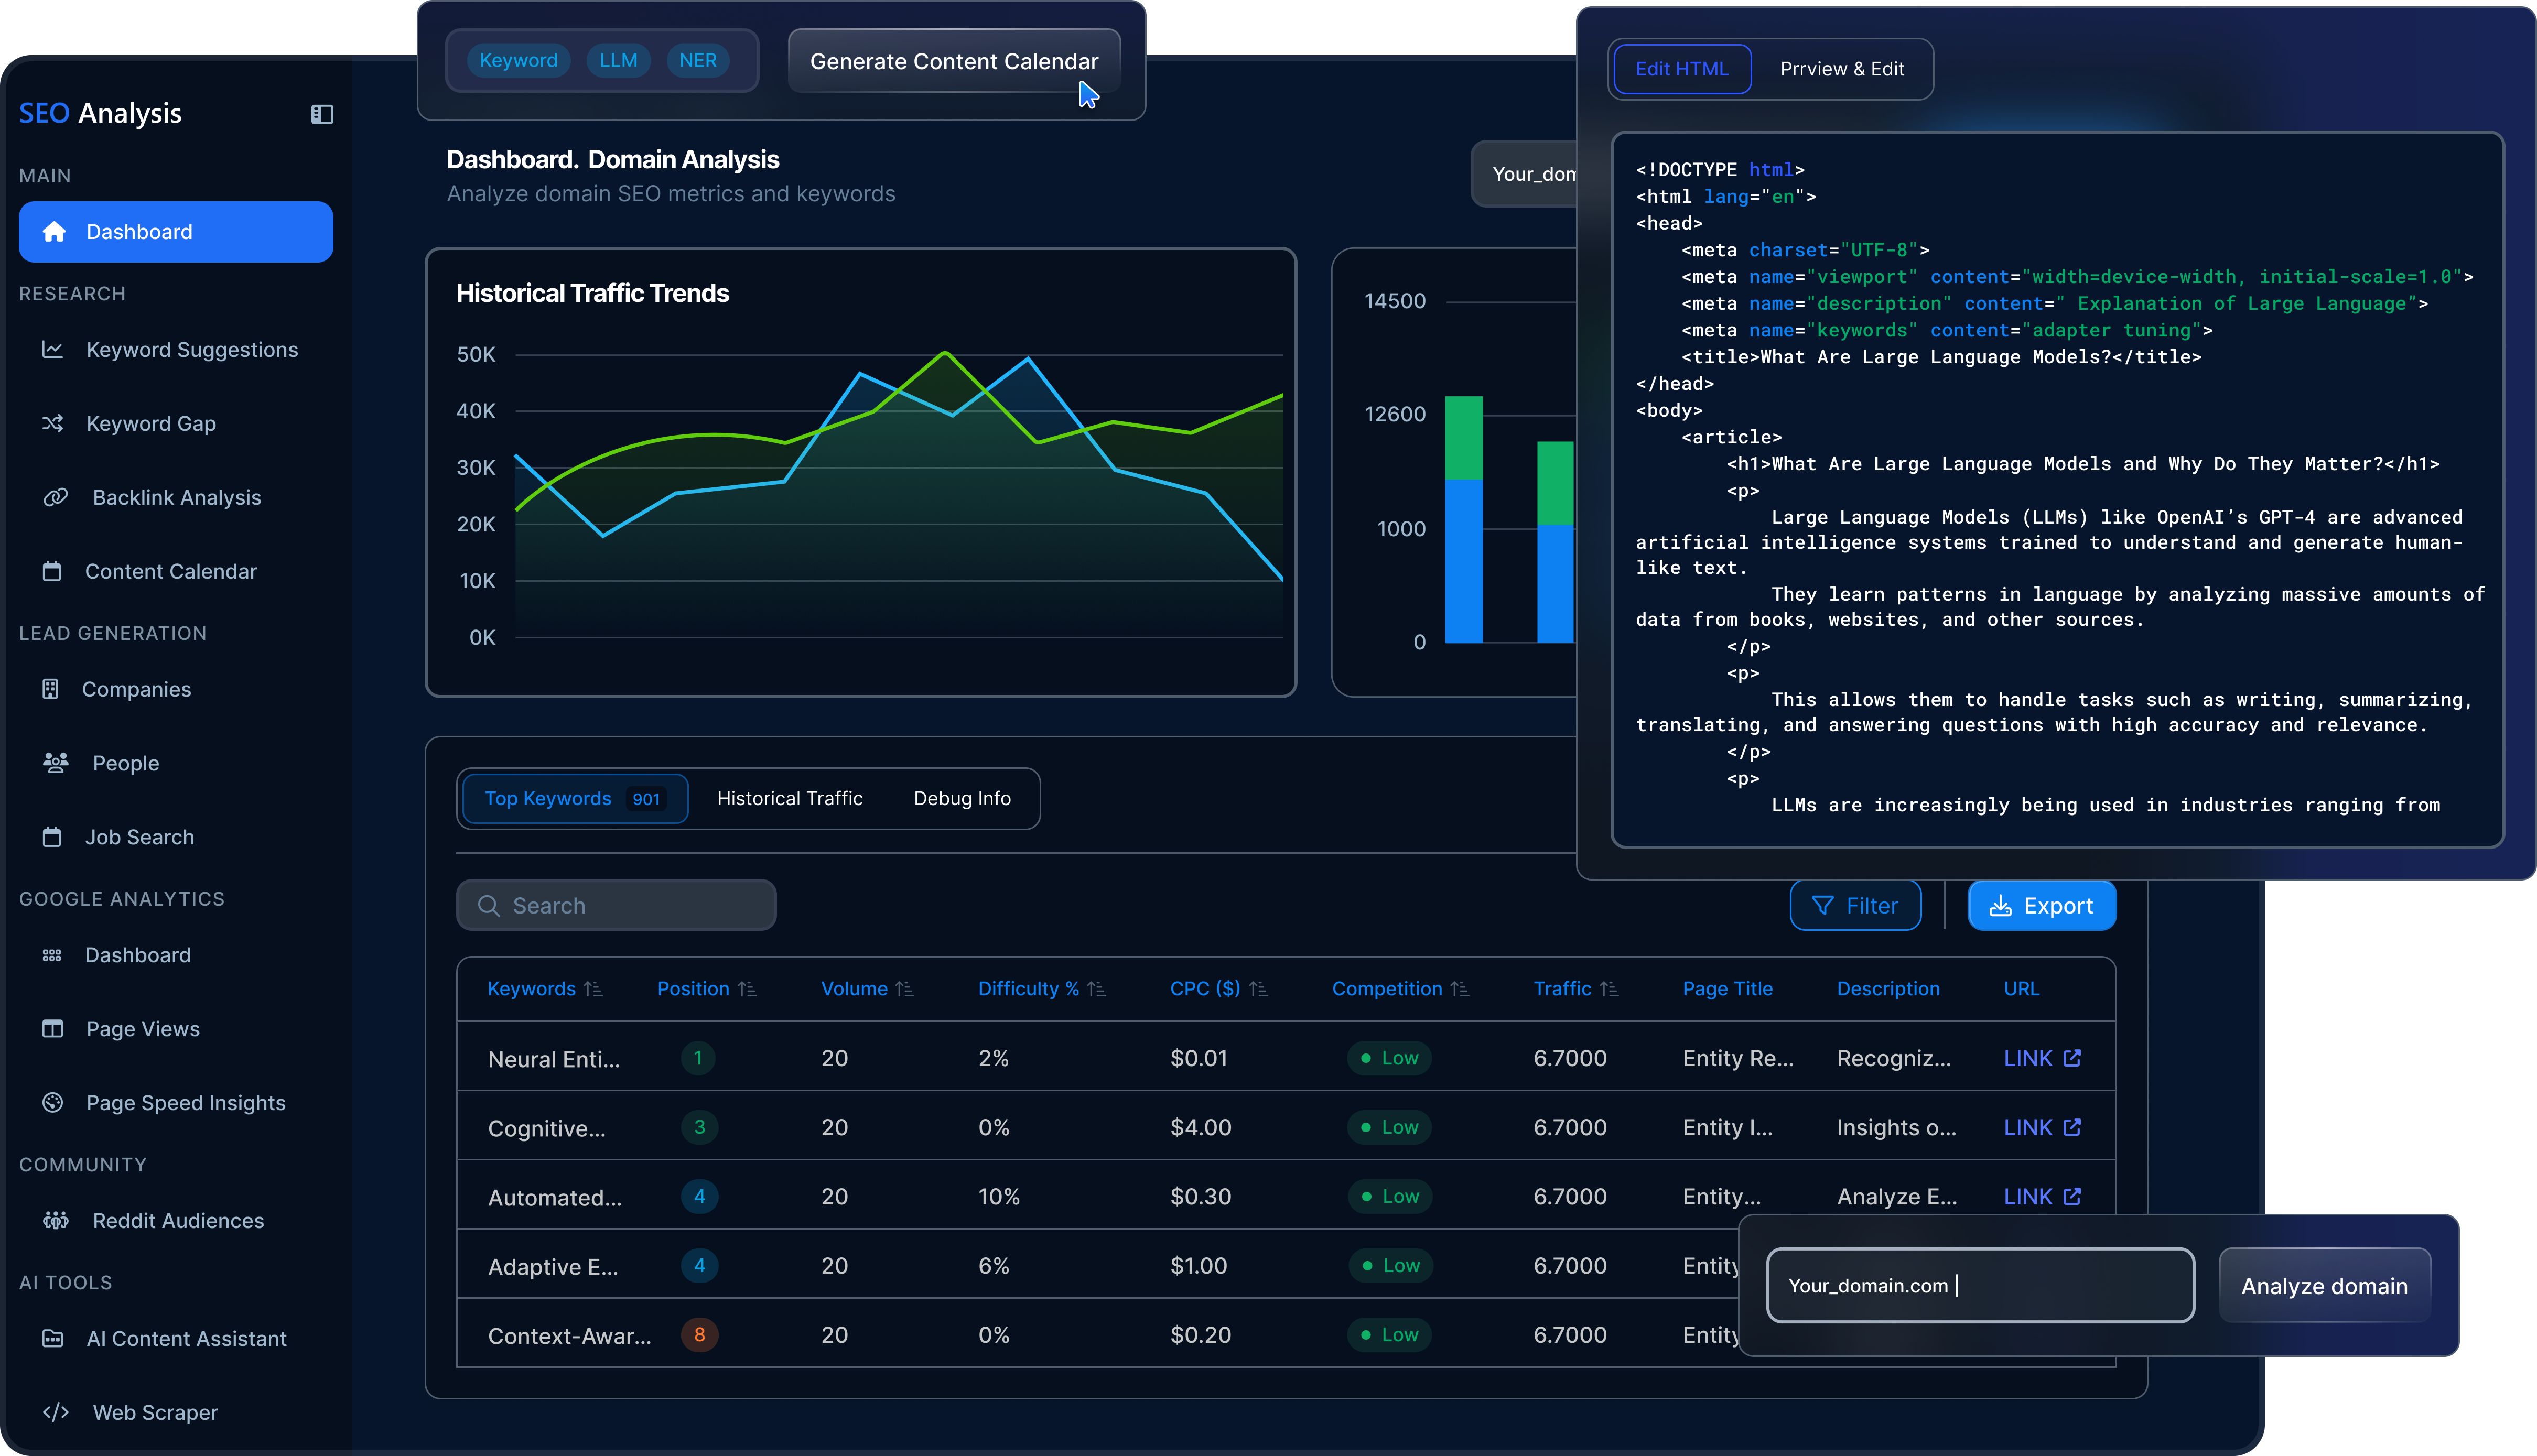Screen dimensions: 2537x1456
Task: Open the Filter options
Action: pyautogui.click(x=1855, y=906)
